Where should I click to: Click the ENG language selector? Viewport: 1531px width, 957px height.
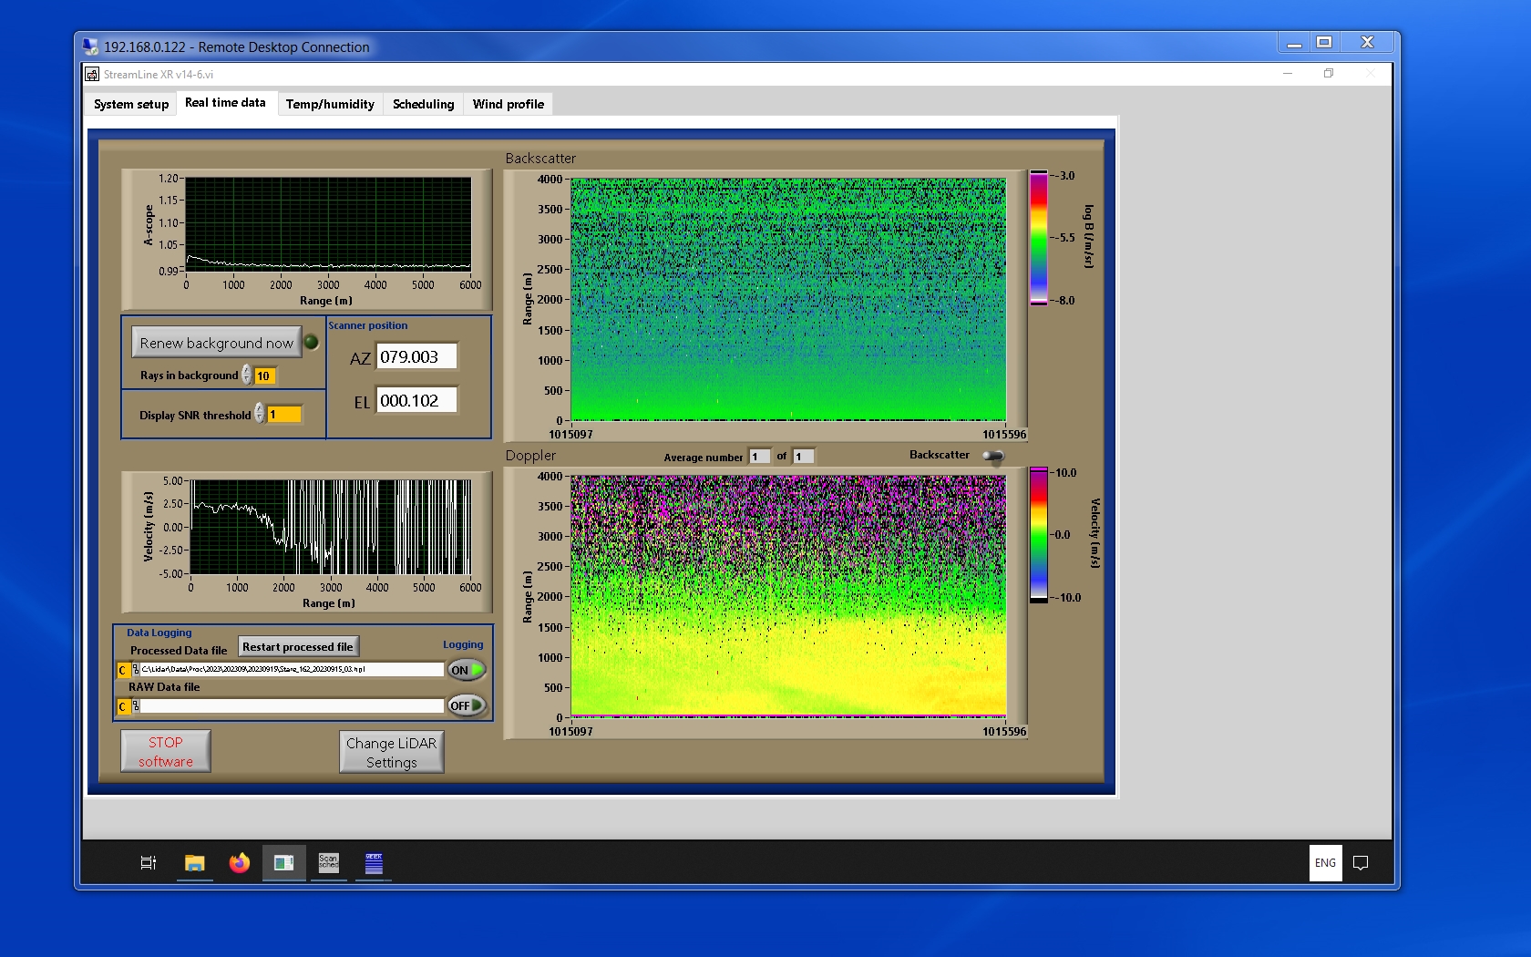click(1325, 863)
